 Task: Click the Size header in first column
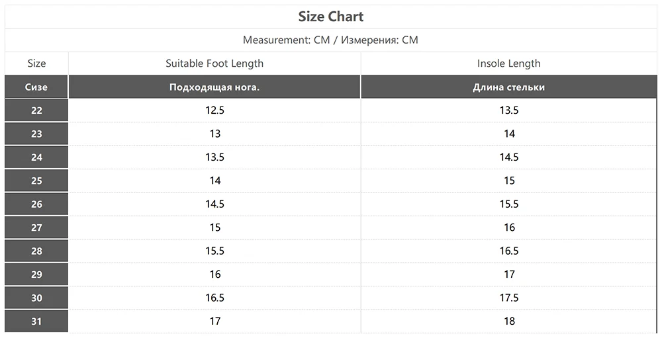point(36,63)
